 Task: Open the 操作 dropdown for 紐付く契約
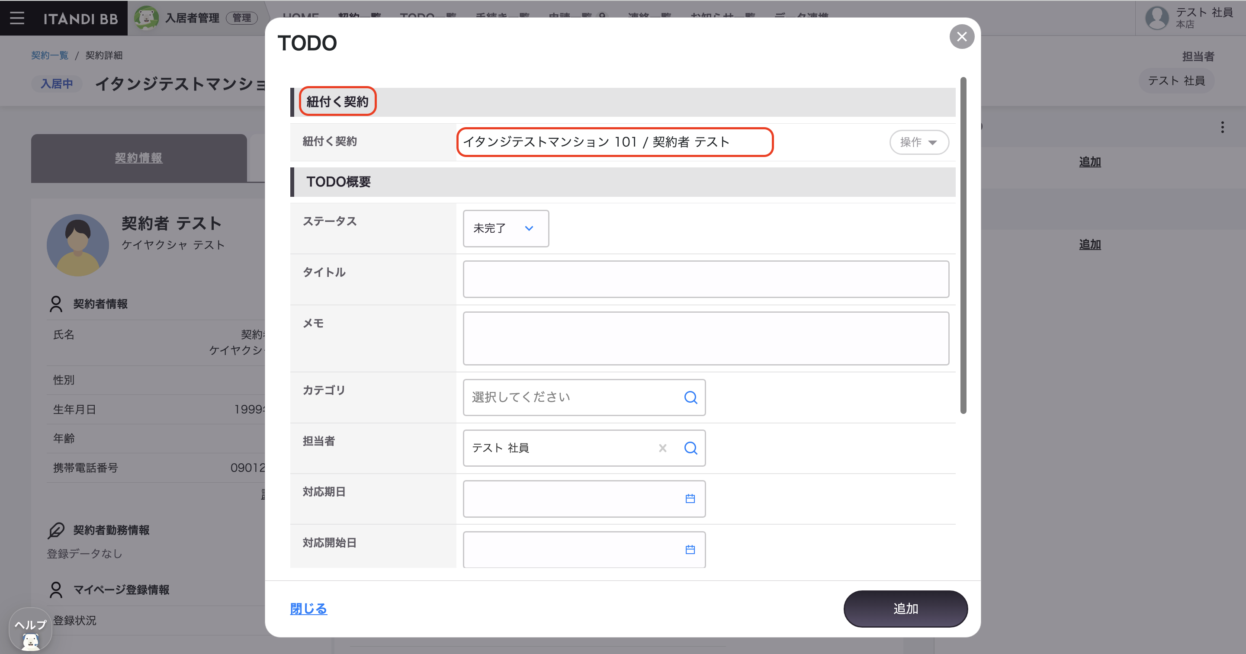click(x=919, y=142)
